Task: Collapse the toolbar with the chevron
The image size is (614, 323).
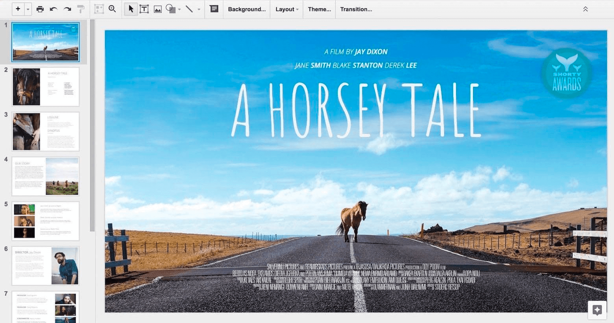Action: (x=586, y=9)
